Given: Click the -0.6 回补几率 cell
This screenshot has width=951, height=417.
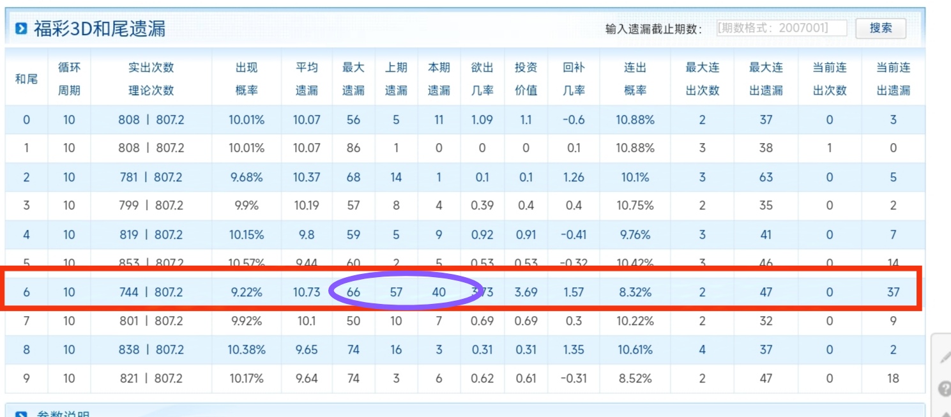Looking at the screenshot, I should (574, 119).
